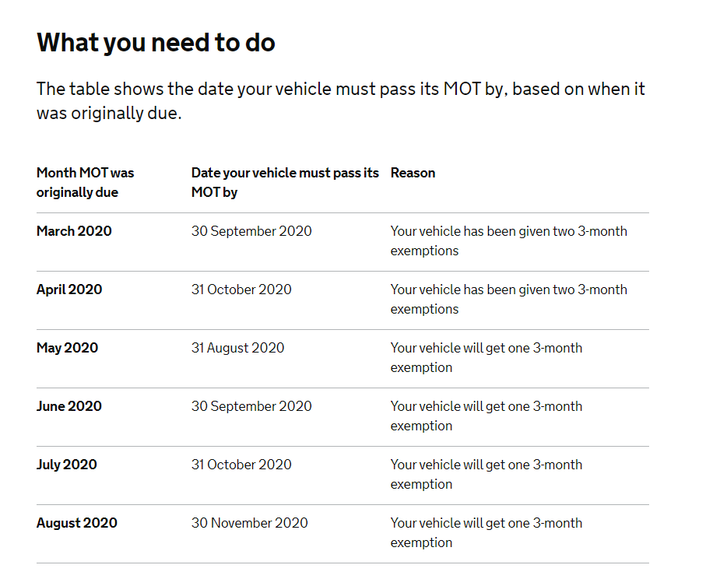
Task: Click the 'Reason' column header
Action: [x=413, y=173]
